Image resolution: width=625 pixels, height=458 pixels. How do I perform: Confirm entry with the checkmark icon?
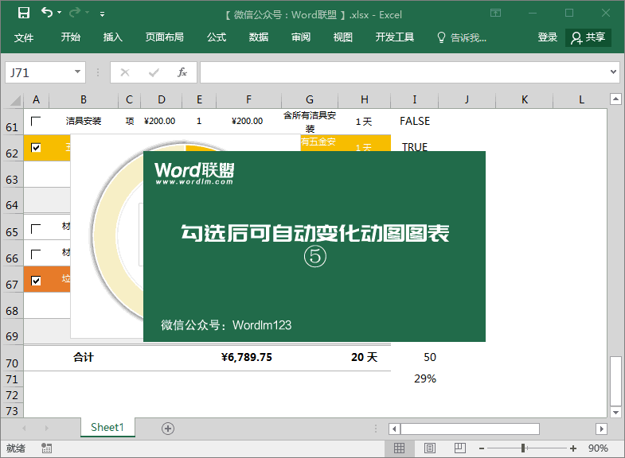[154, 72]
